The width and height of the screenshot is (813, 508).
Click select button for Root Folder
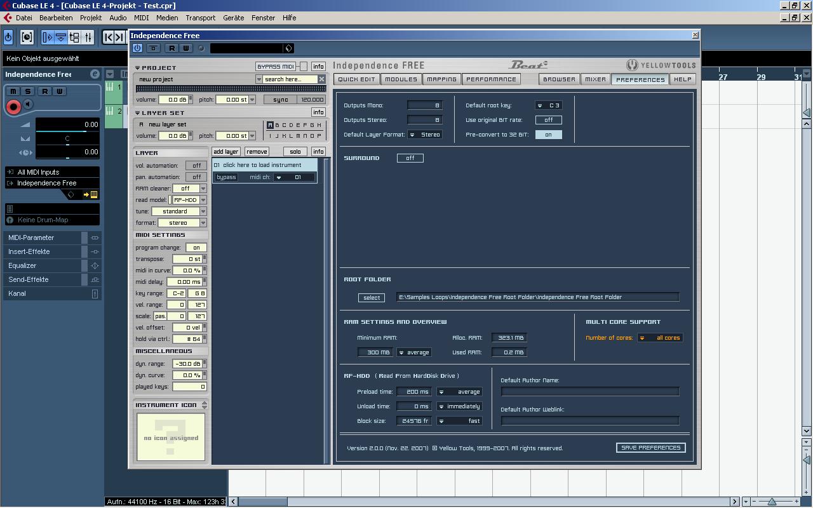[x=372, y=298]
